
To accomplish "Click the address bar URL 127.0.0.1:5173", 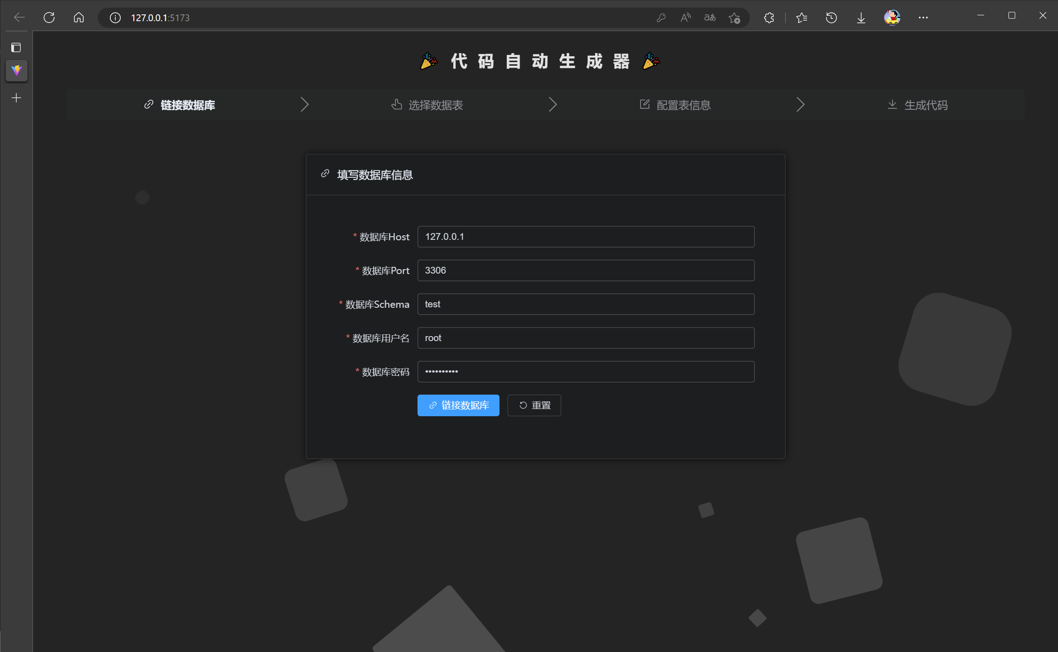I will click(160, 18).
